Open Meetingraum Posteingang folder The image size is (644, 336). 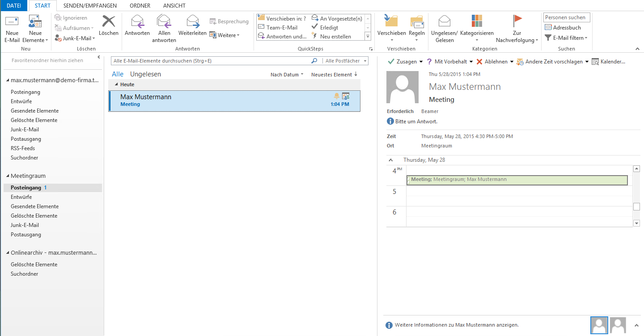(x=53, y=188)
